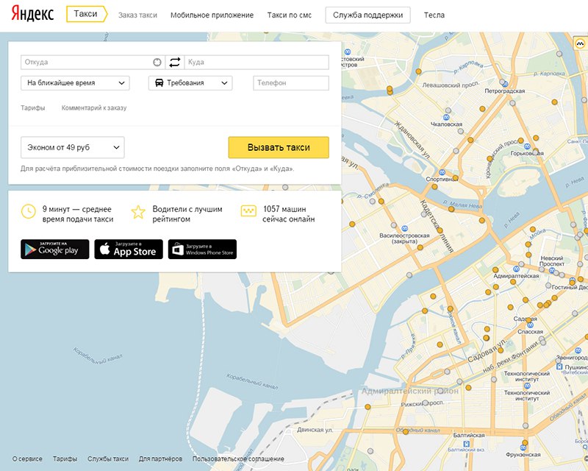This screenshot has height=471, width=588.
Task: Click the swap origin and destination arrows icon
Action: (175, 62)
